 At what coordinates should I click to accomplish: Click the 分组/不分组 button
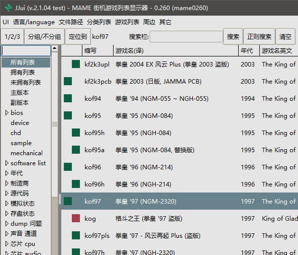44,37
